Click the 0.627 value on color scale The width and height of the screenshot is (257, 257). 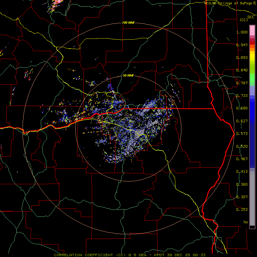(242, 121)
